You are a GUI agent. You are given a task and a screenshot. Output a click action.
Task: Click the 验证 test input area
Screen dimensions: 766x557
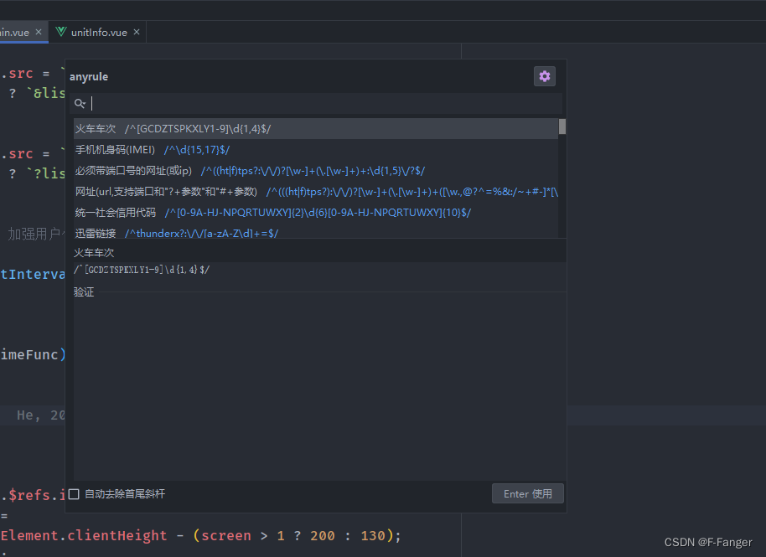coord(320,388)
